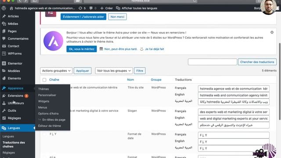Click the Apparence paintbrush icon

[4, 88]
